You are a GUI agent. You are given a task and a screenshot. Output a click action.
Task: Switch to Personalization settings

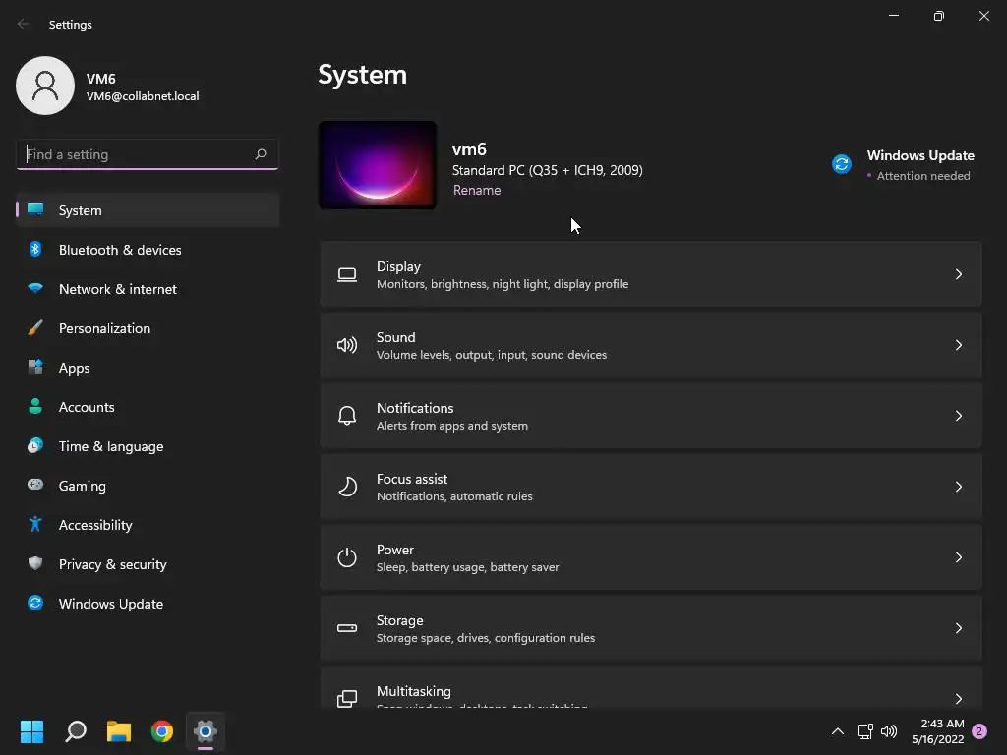(104, 328)
